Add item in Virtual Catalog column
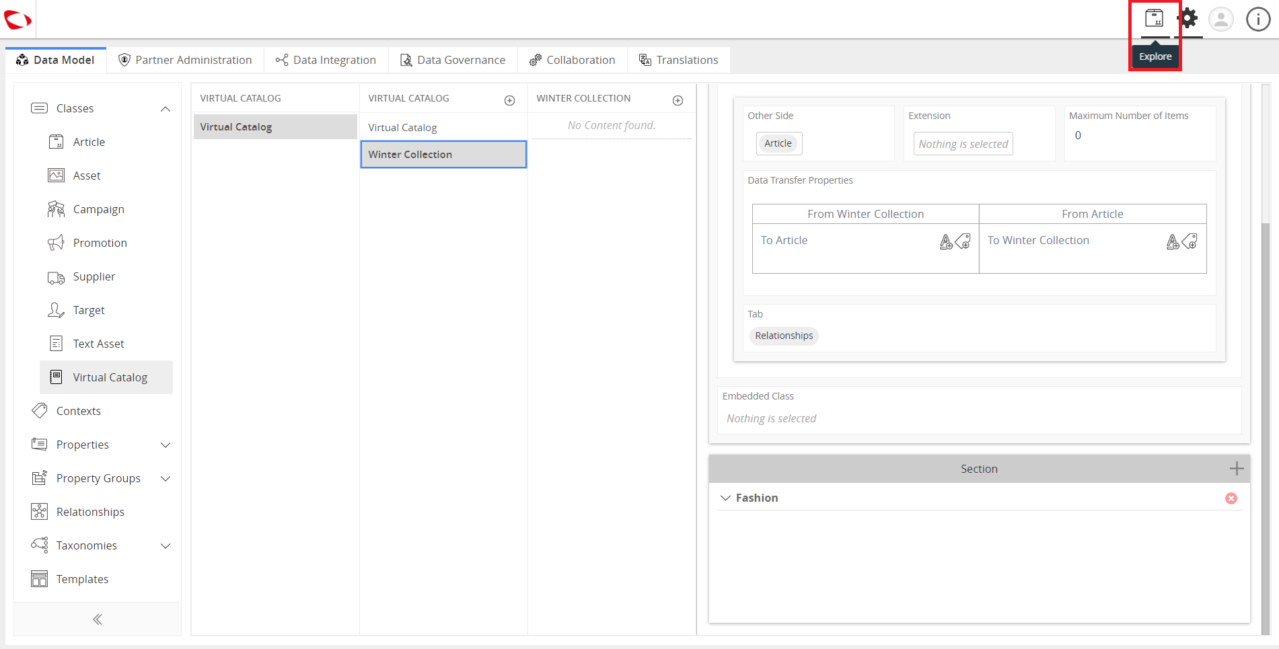Viewport: 1279px width, 649px height. pos(510,100)
